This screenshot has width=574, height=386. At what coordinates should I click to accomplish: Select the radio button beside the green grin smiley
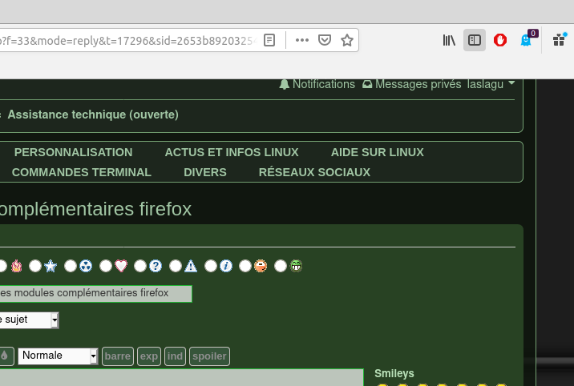coord(281,266)
